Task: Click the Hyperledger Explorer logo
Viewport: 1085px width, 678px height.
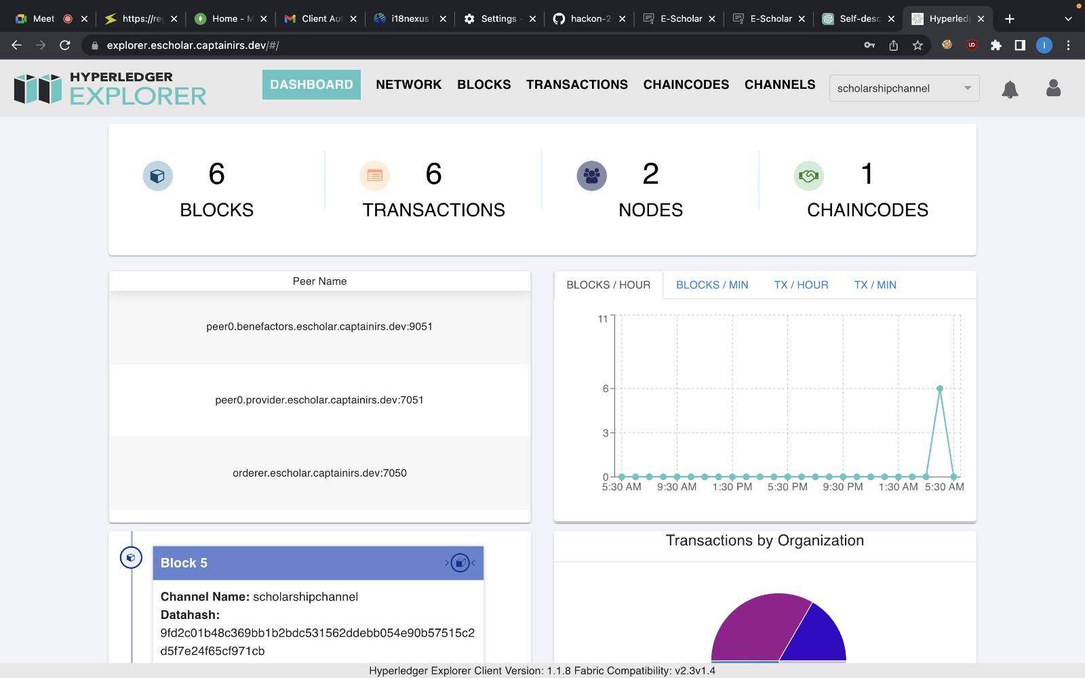Action: (x=110, y=89)
